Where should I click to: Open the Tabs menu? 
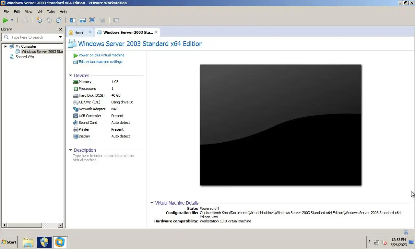[51, 12]
